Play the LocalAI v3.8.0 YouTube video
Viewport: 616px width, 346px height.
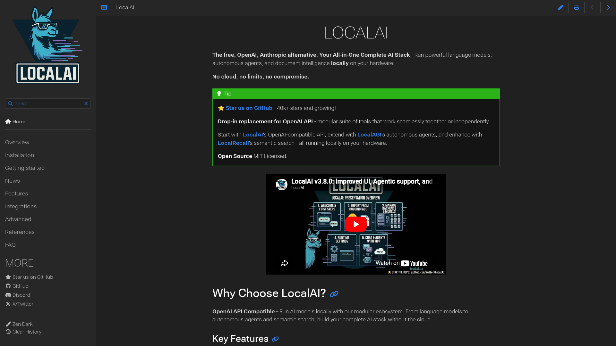tap(355, 224)
